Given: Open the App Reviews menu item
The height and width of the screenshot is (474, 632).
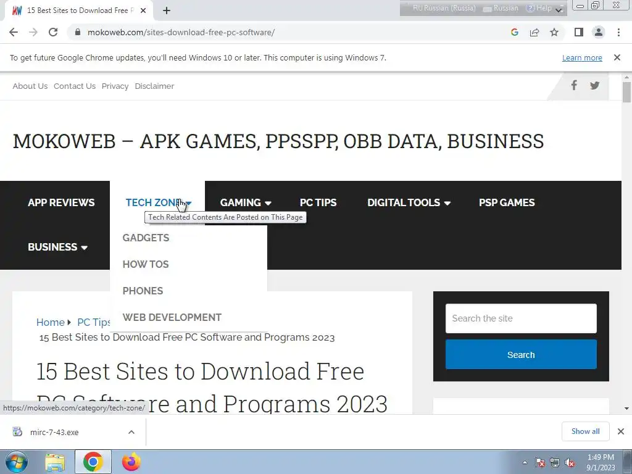Looking at the screenshot, I should click(x=61, y=202).
